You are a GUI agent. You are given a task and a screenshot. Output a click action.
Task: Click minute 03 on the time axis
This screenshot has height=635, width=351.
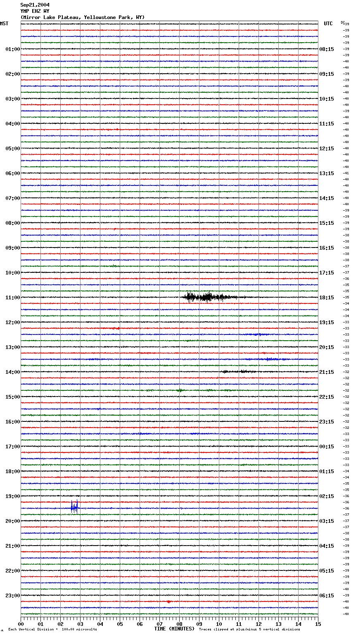point(80,624)
